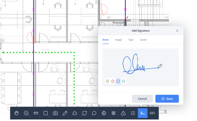Expand the Rectangle tool options arrow
The image size is (197, 121).
pos(49,117)
